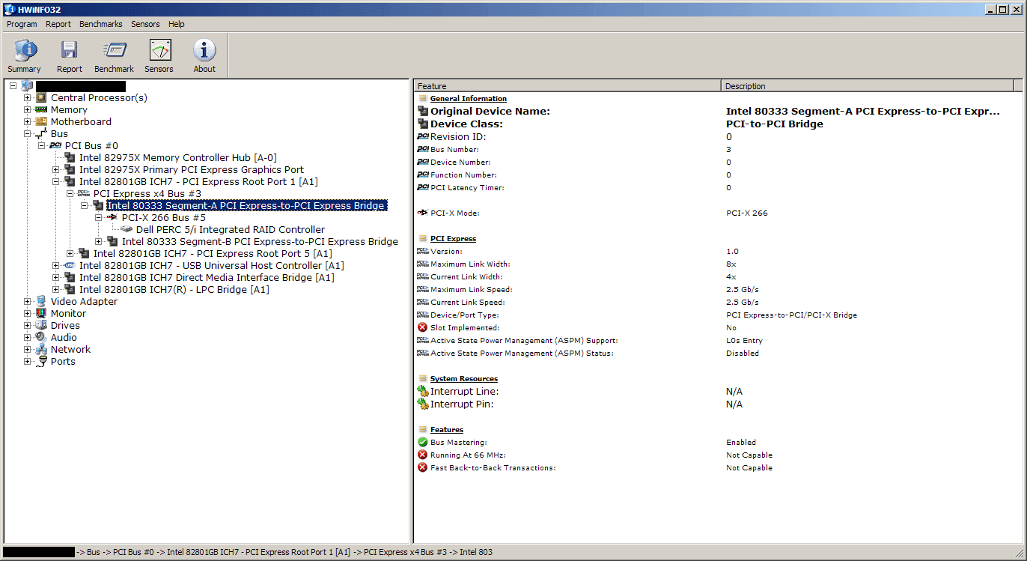Click the Feature column header
The image size is (1027, 561).
pos(567,85)
